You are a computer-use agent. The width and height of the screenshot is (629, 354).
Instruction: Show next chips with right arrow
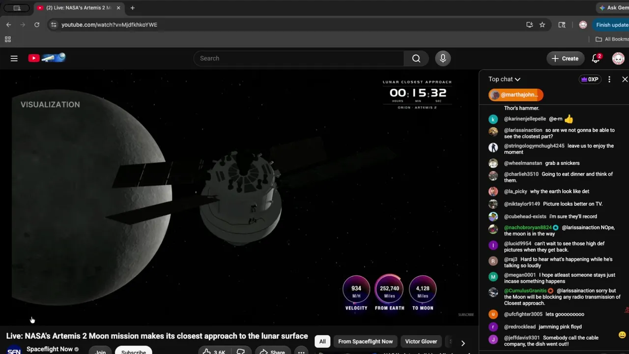462,343
